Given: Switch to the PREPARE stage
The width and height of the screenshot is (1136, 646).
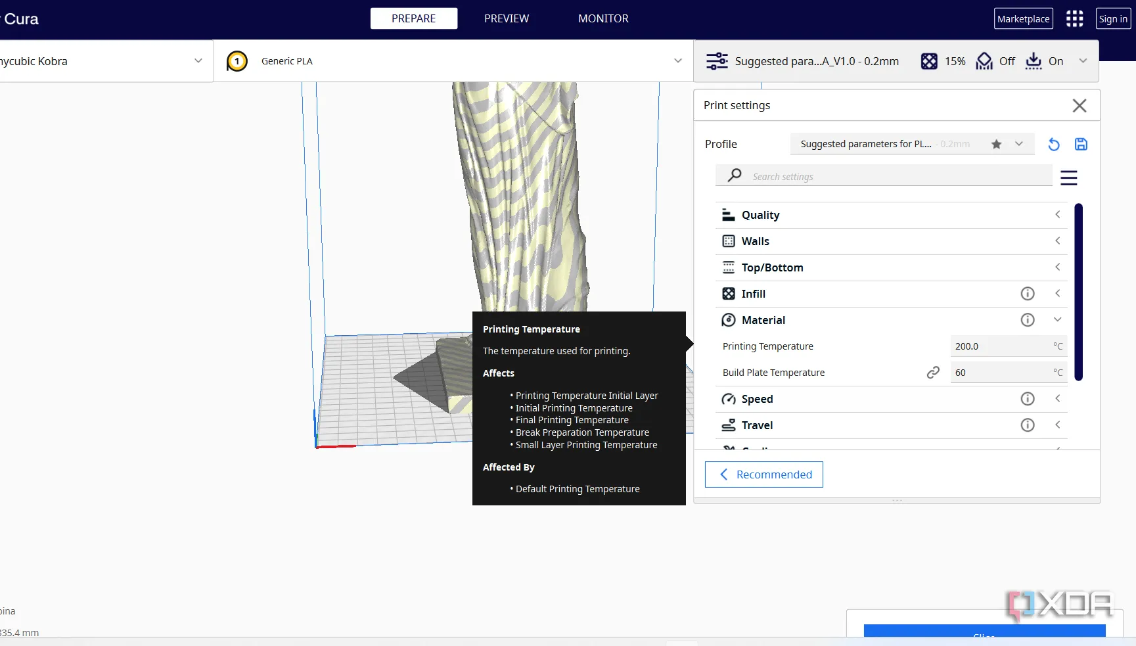Looking at the screenshot, I should [414, 18].
